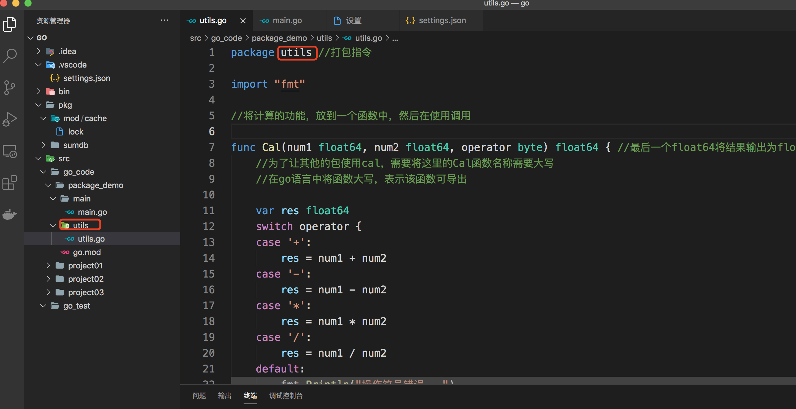The image size is (796, 409).
Task: Open explorer more actions ellipsis
Action: 164,20
